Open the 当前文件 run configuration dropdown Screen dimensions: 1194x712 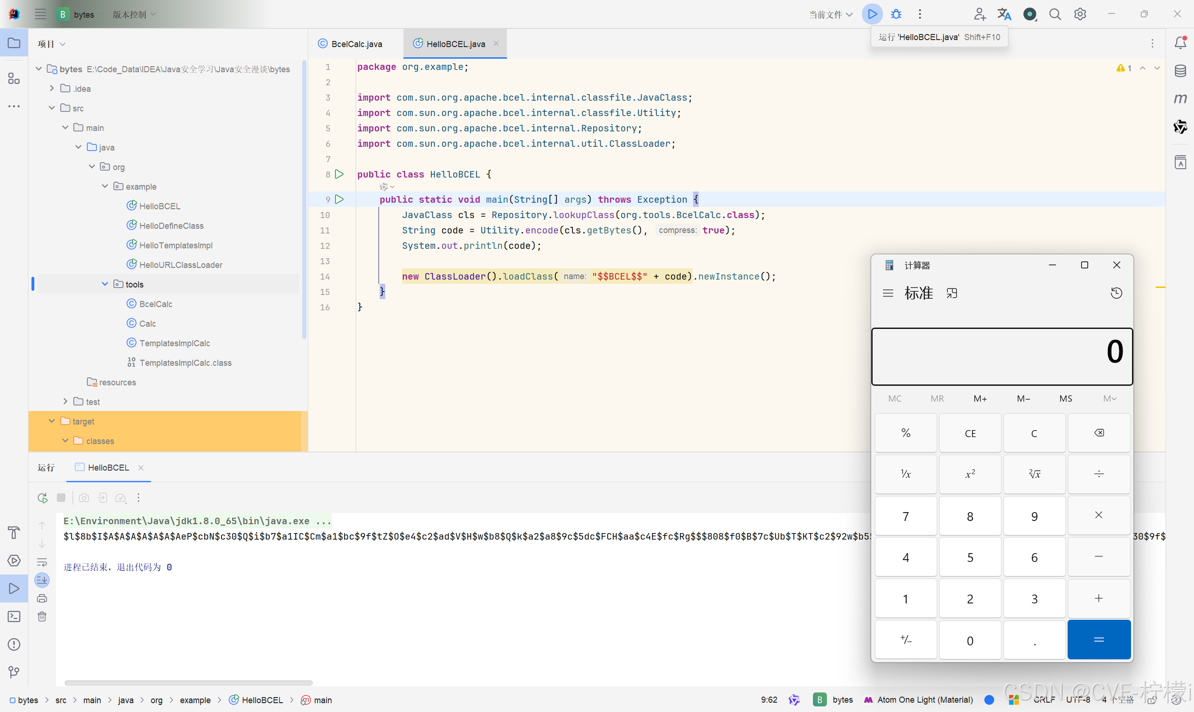pyautogui.click(x=831, y=14)
